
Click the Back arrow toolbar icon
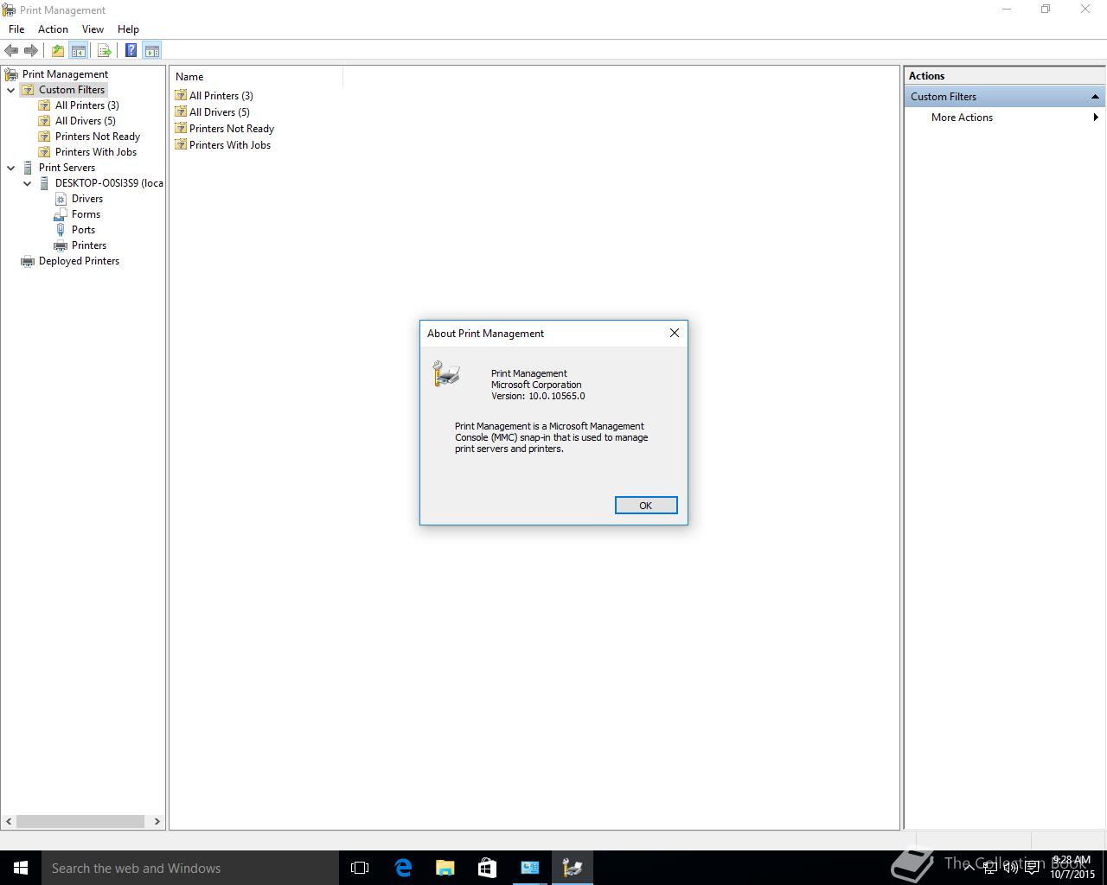[11, 50]
